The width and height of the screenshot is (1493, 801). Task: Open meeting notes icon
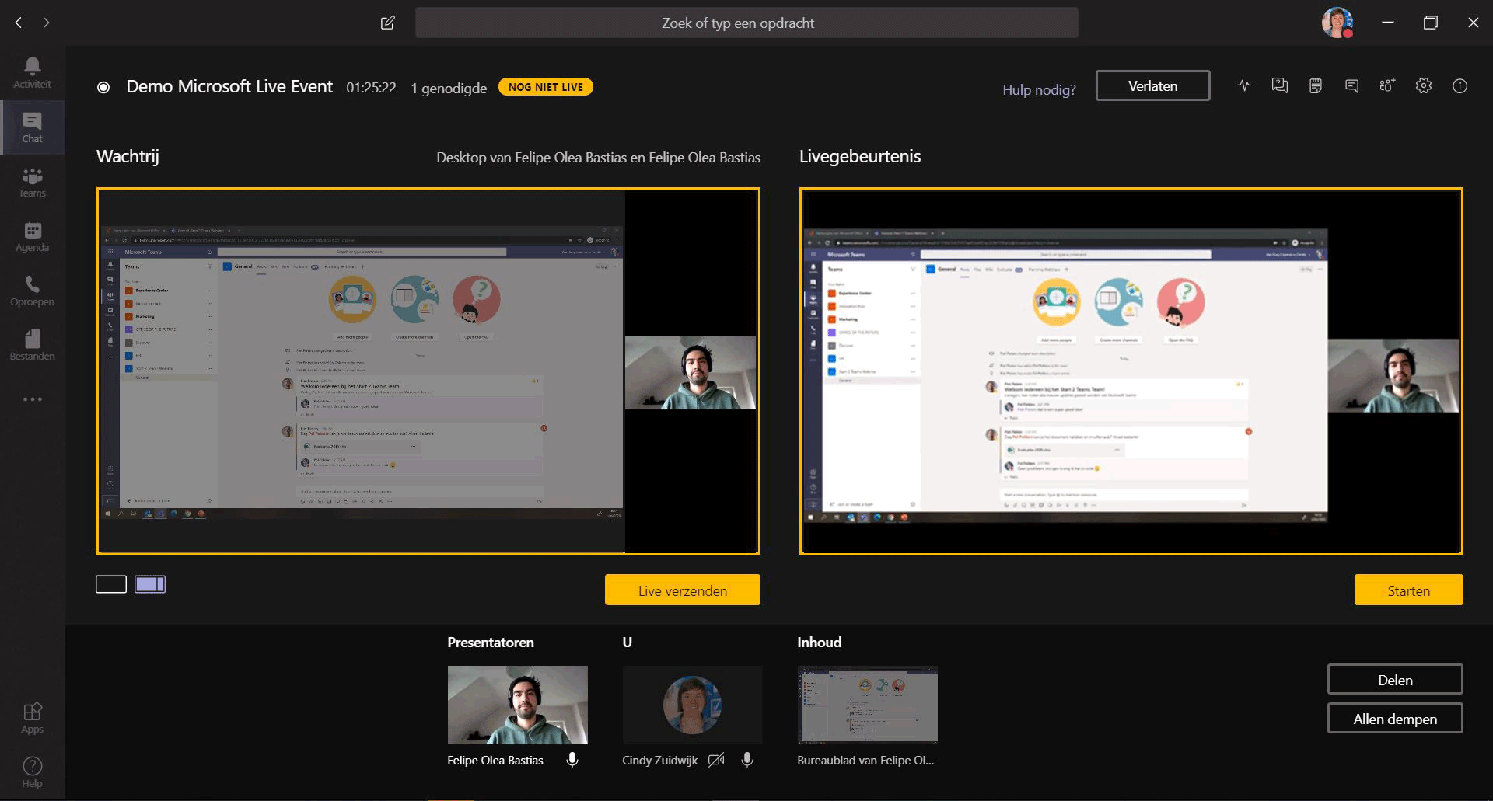[1316, 86]
